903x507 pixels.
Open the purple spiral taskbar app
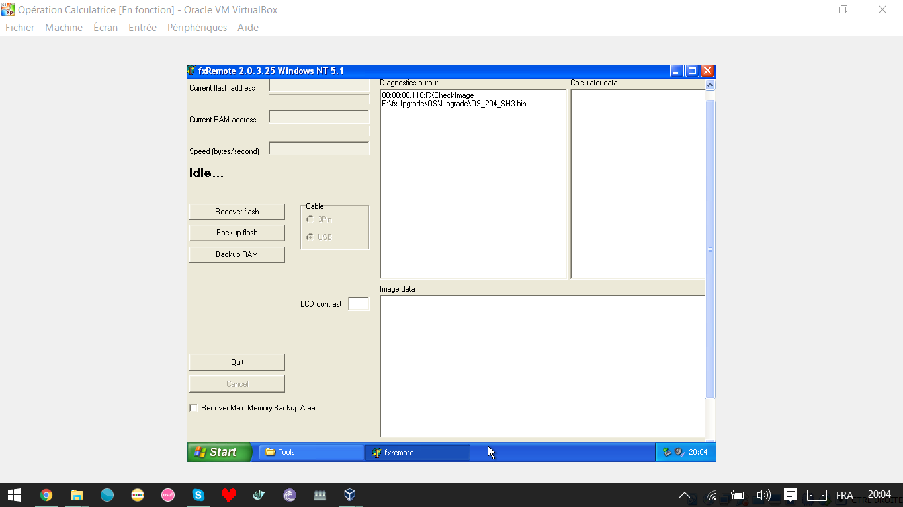pyautogui.click(x=290, y=494)
